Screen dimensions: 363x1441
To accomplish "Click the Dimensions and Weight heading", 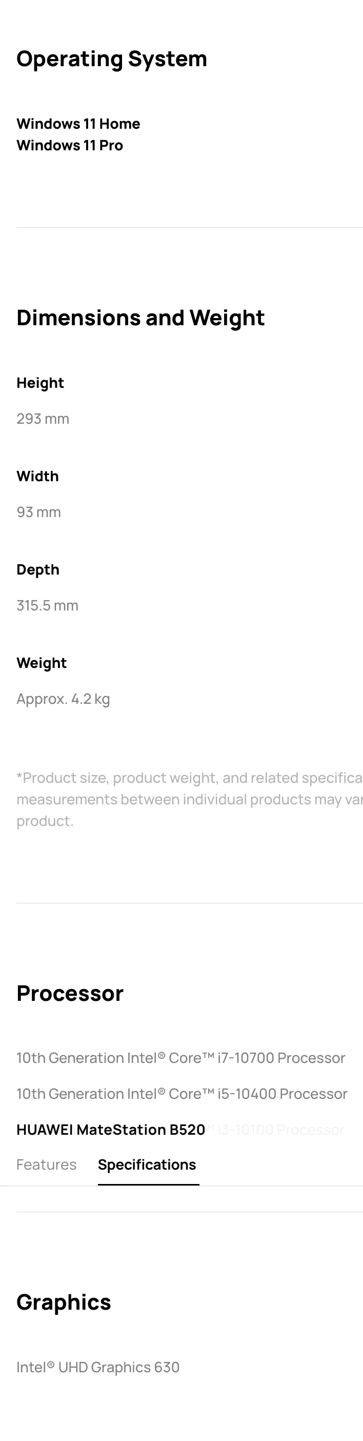I will (x=140, y=318).
